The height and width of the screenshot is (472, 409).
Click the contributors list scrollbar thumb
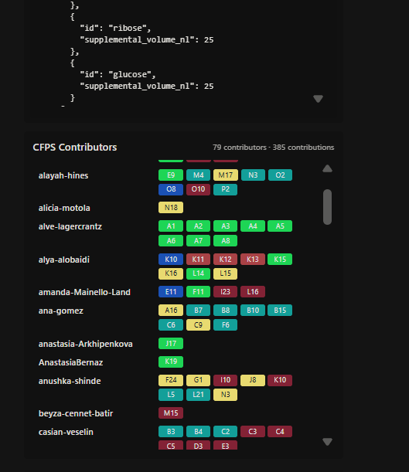point(327,207)
